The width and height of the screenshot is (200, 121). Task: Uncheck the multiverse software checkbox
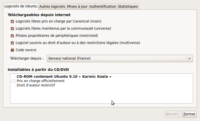pos(12,43)
